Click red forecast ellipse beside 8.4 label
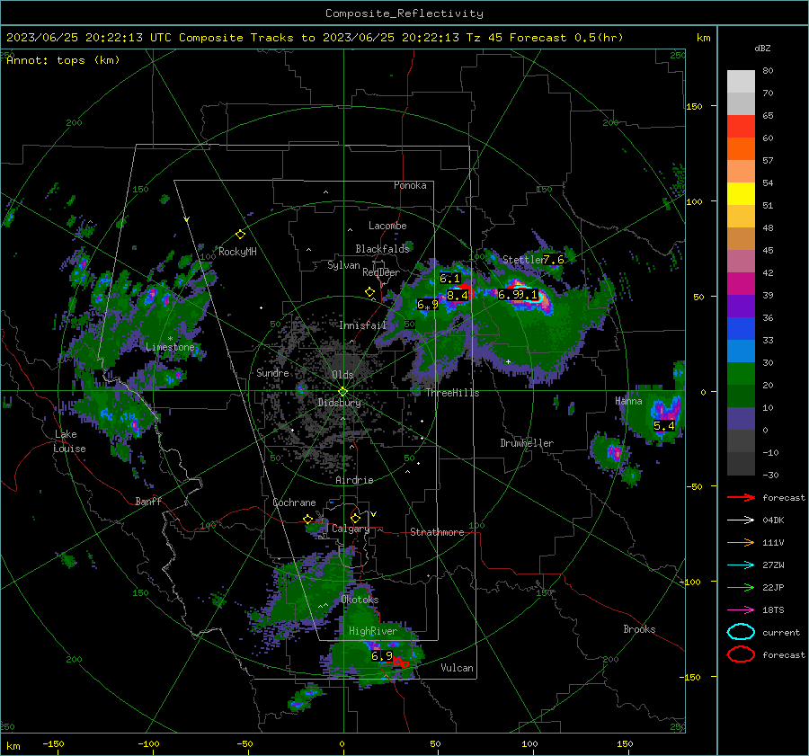This screenshot has width=809, height=756. (466, 292)
